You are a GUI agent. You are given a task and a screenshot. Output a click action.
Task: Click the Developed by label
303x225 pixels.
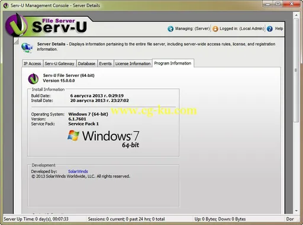44,171
